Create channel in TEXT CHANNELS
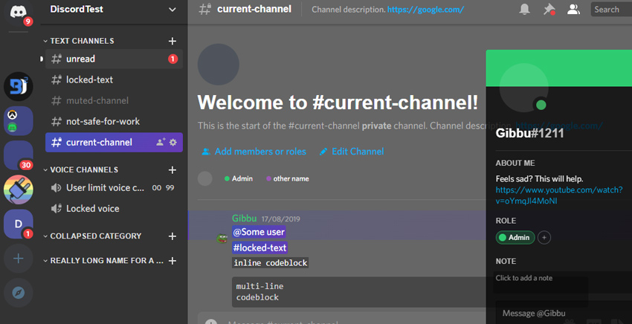632x324 pixels. [172, 41]
